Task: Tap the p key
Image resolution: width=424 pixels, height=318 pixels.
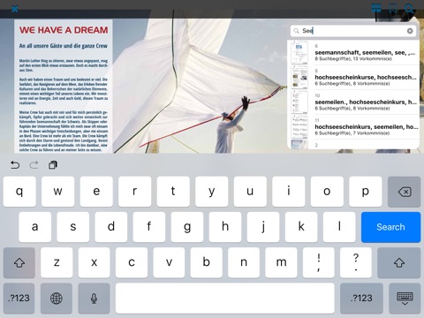Action: pos(366,192)
